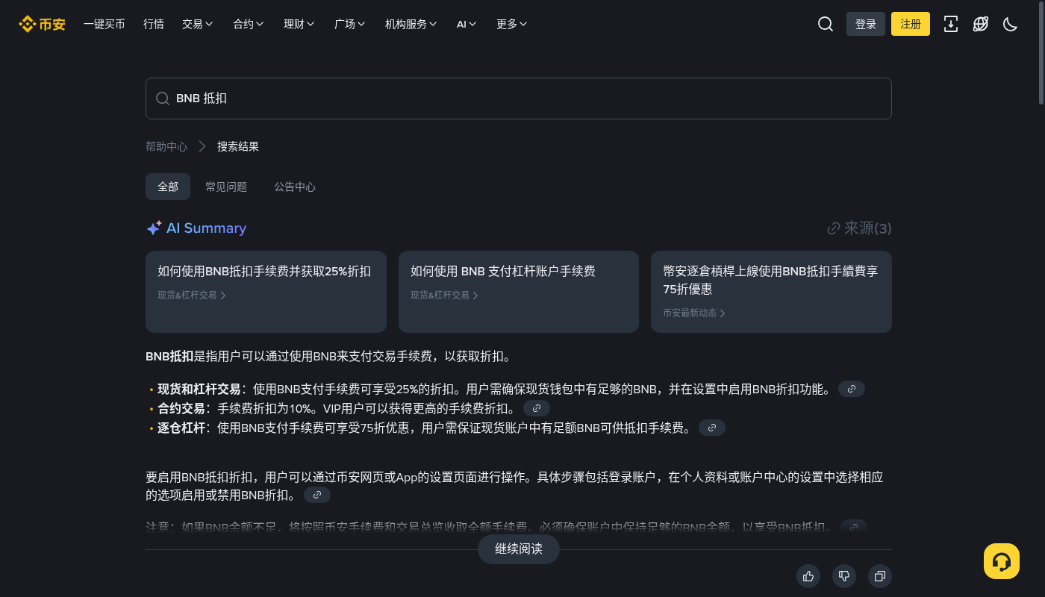The height and width of the screenshot is (597, 1045).
Task: Click the 登录 button
Action: 866,24
